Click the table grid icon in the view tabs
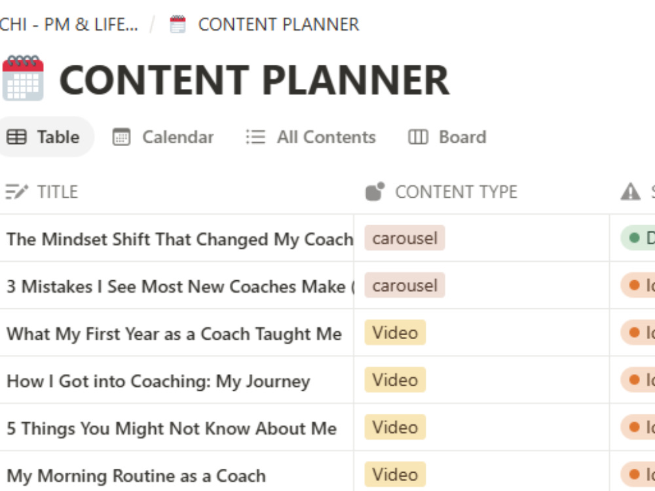 coord(17,137)
